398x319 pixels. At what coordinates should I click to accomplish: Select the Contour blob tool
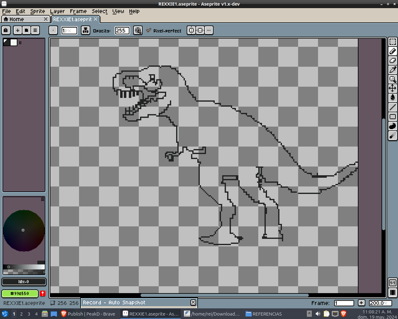pos(393,126)
